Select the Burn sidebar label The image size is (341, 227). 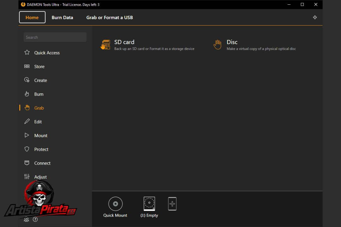coord(39,94)
